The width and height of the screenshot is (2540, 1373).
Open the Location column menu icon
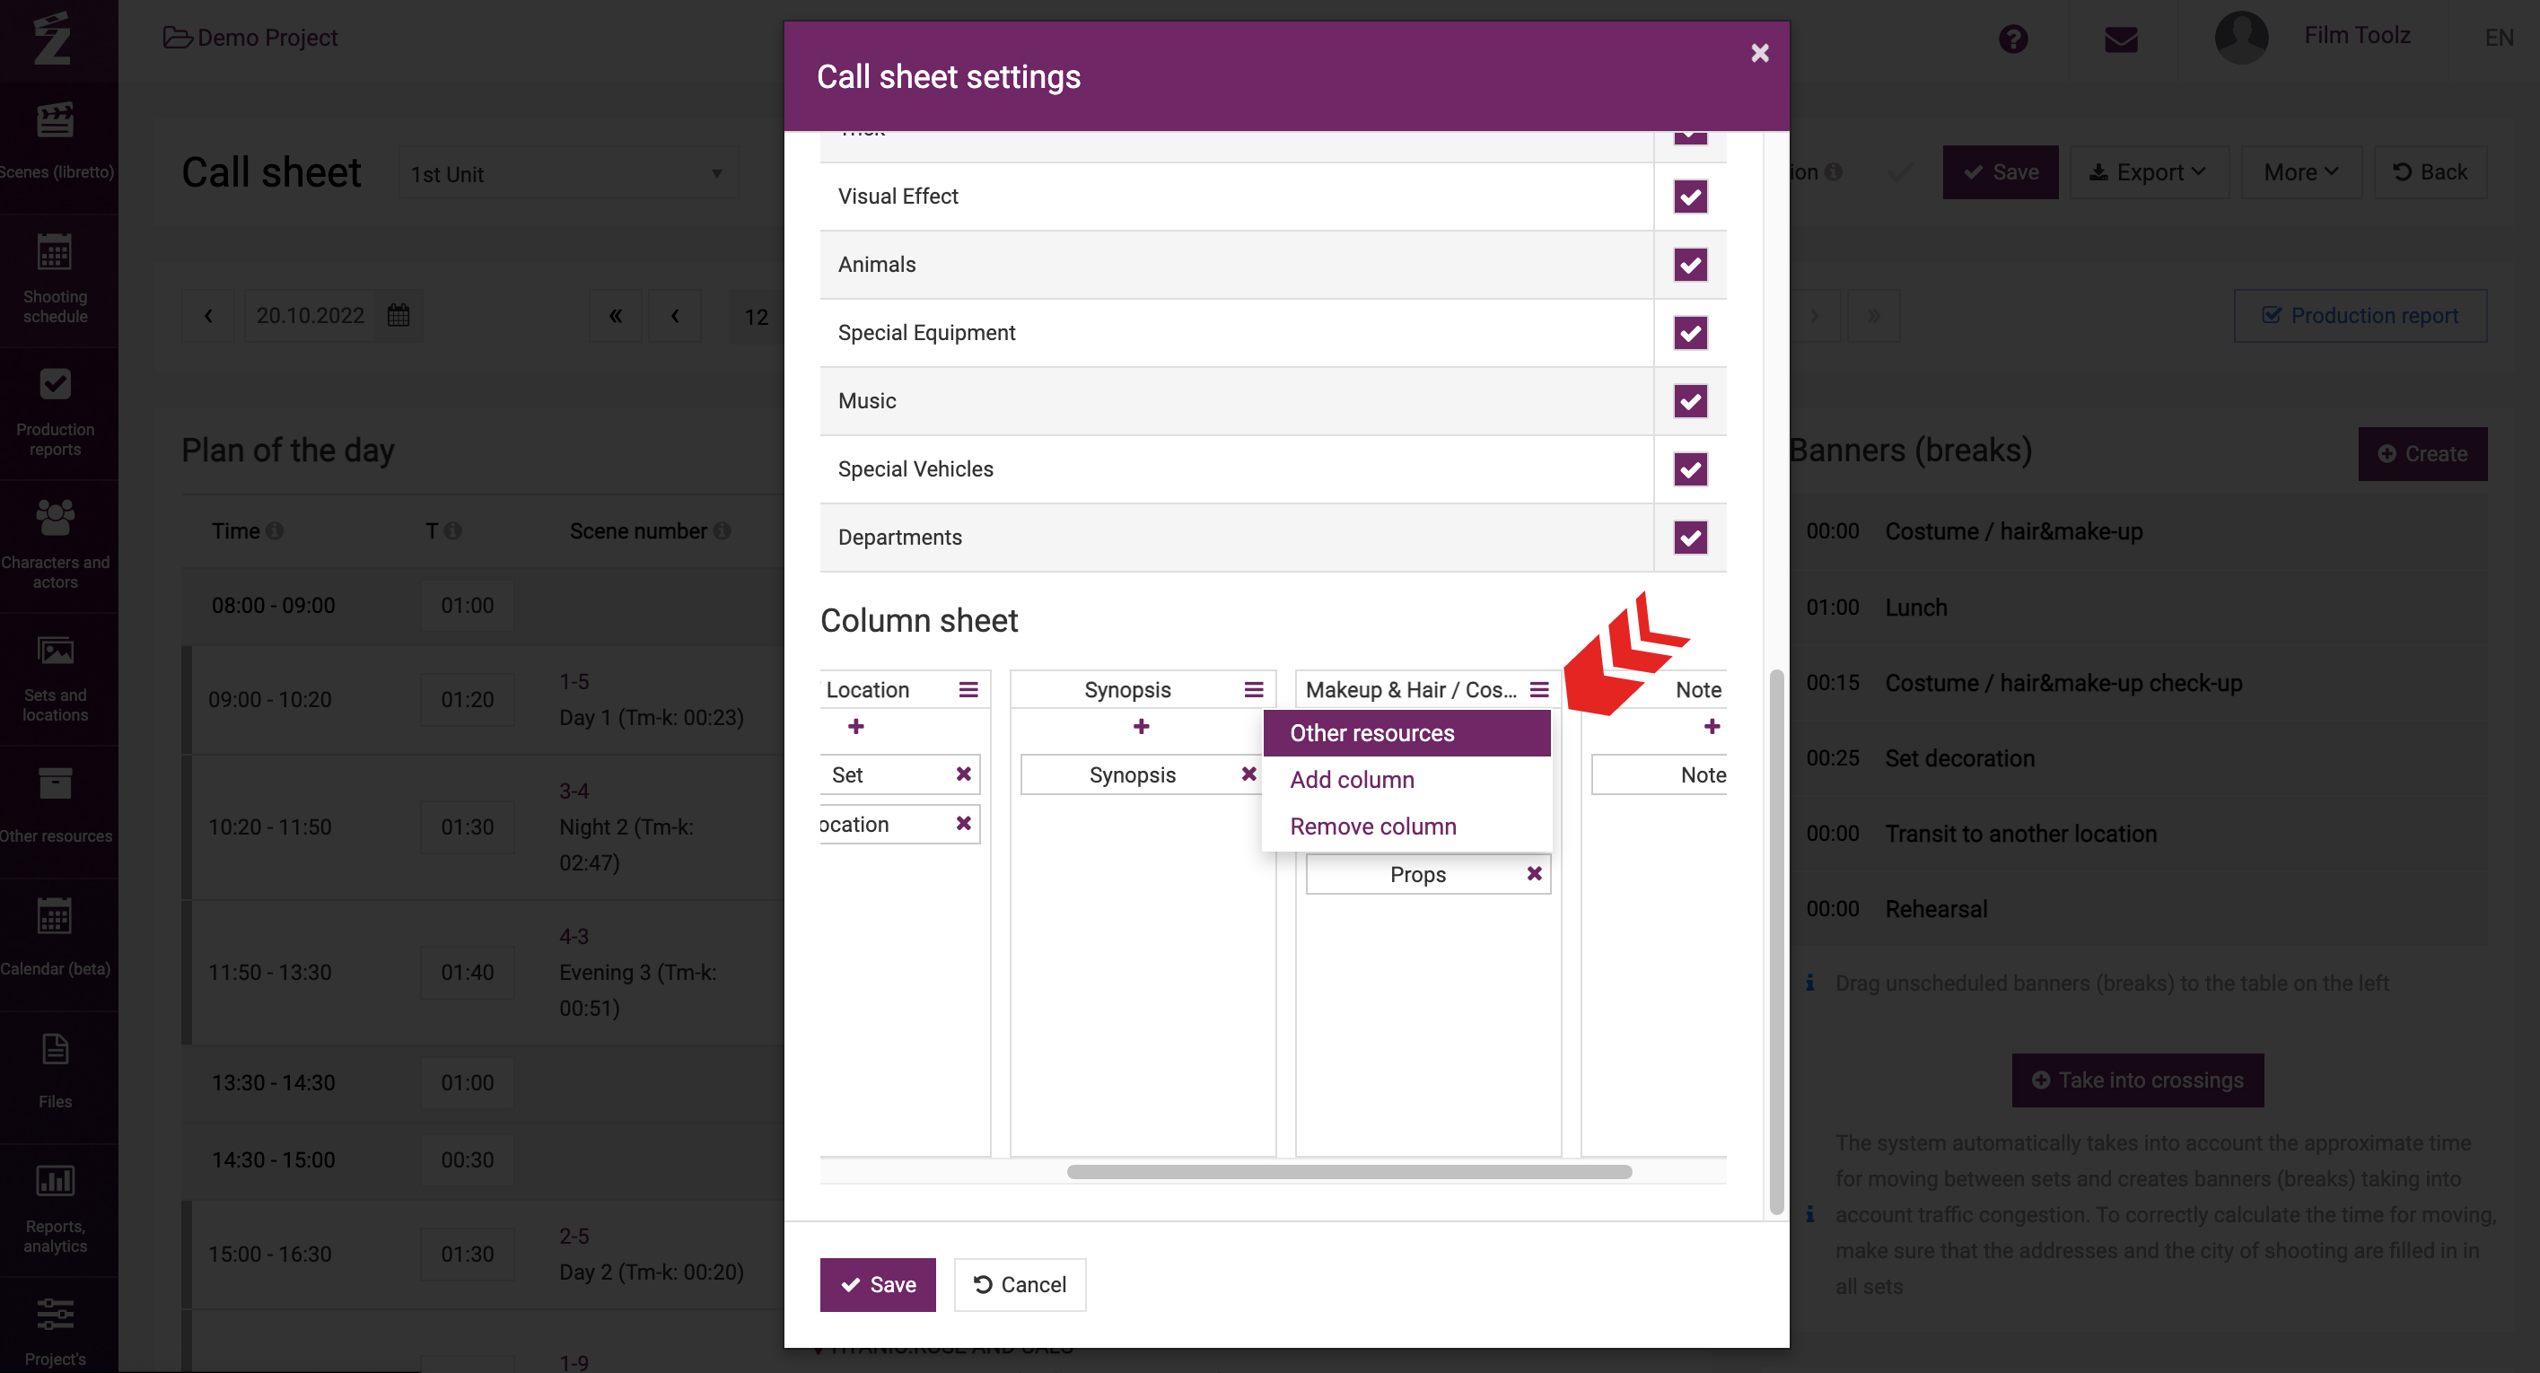[x=968, y=690]
